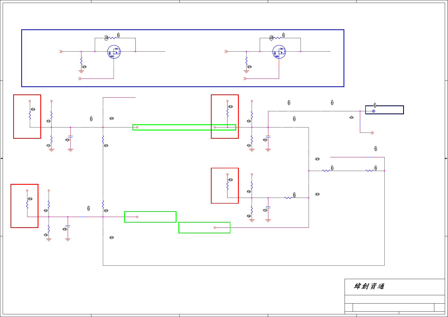
Task: Click the blue circular test point in the navy box
Action: point(374,111)
